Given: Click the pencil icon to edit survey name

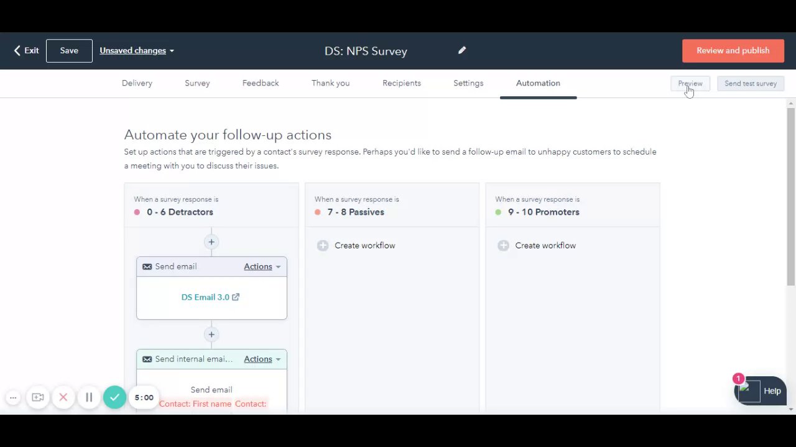Looking at the screenshot, I should tap(462, 50).
